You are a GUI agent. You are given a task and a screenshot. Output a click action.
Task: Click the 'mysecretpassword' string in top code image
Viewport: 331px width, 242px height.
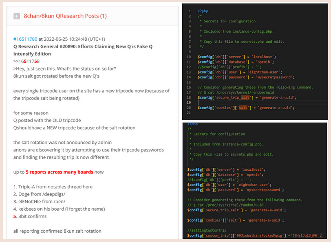click(x=274, y=77)
